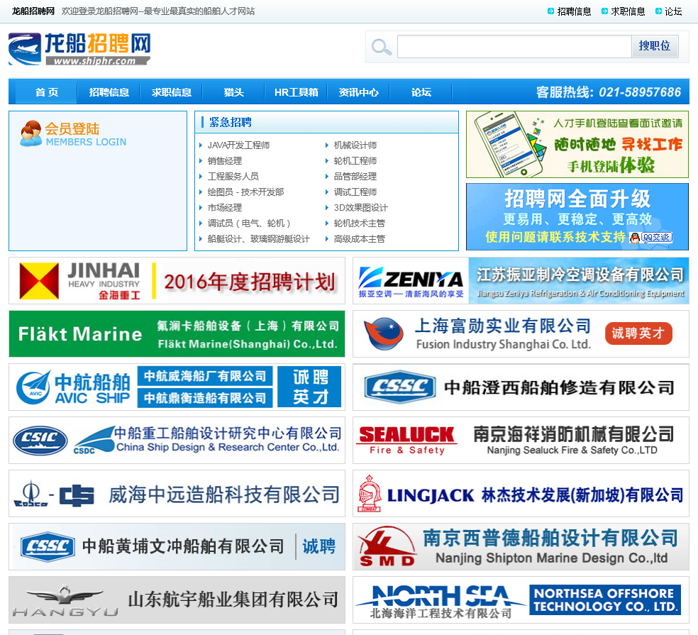This screenshot has width=698, height=635.
Task: Open the SMD 南京西普德船舶设计 banner
Action: tap(521, 547)
